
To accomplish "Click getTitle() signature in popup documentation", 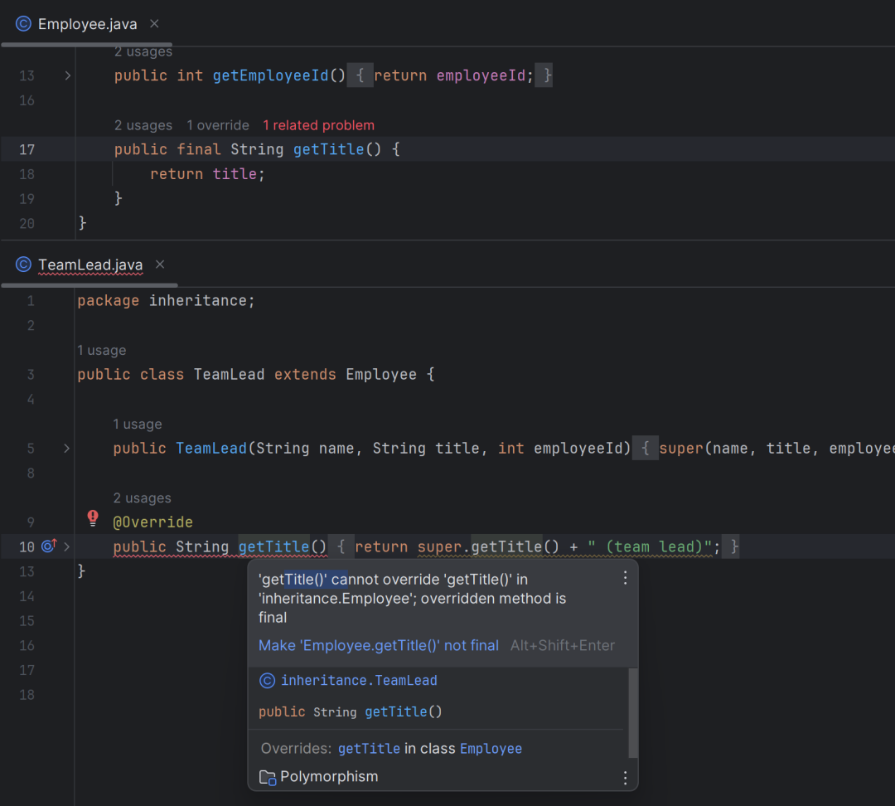I will pyautogui.click(x=350, y=711).
